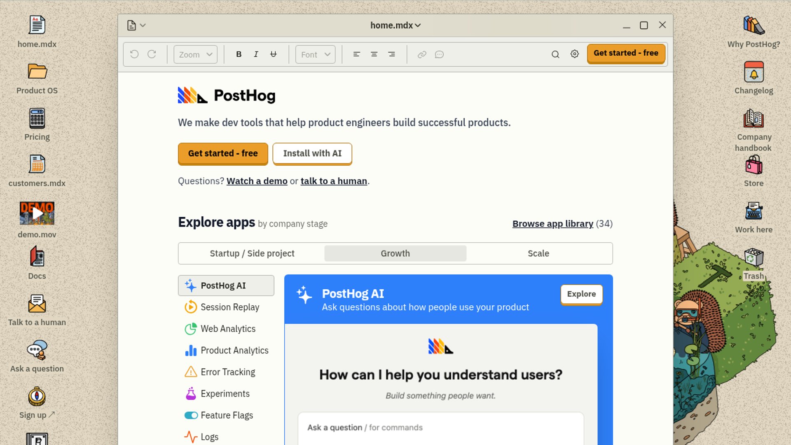
Task: Open the demo.mov desktop video
Action: tap(37, 213)
